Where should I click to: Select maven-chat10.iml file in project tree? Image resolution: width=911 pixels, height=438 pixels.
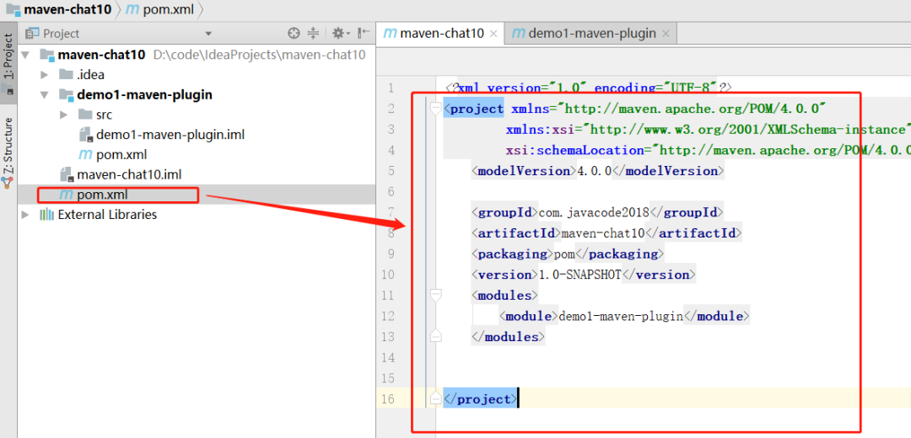128,174
